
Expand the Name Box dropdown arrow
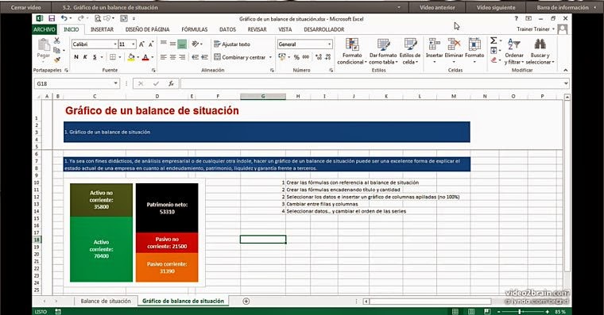point(115,83)
